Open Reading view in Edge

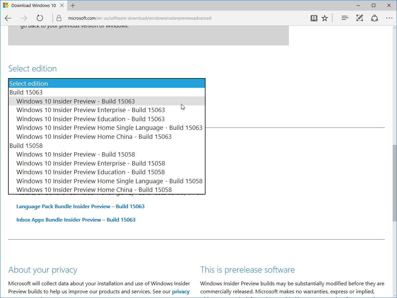point(314,18)
